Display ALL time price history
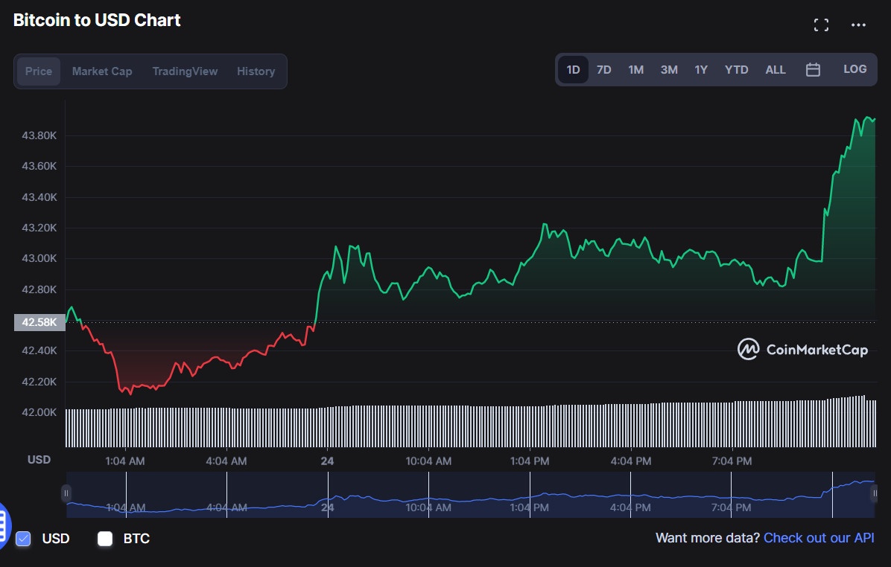891x567 pixels. pos(775,70)
